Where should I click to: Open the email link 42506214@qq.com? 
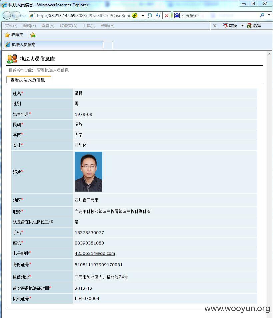(x=95, y=253)
